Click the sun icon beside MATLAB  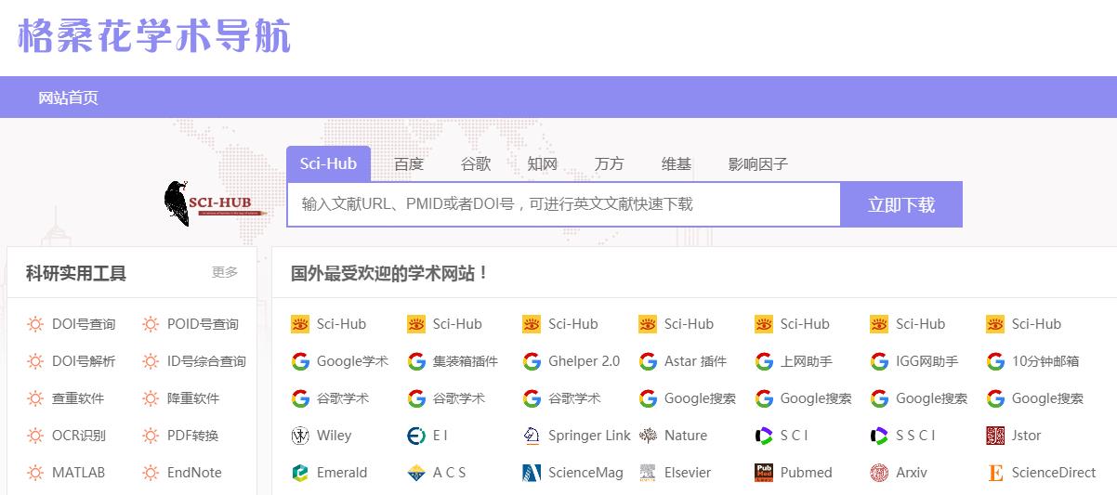tap(35, 473)
